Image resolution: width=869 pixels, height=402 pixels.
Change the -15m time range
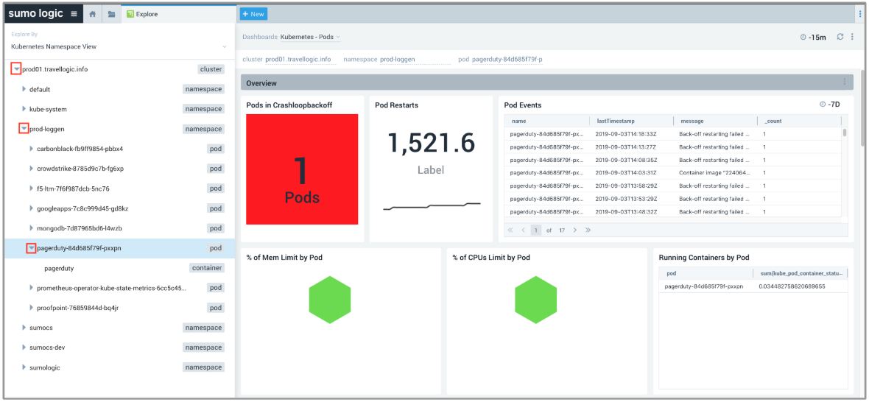tap(813, 37)
